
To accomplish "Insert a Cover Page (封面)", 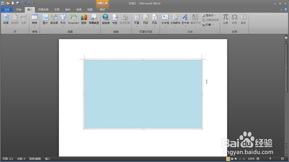I will [6, 20].
